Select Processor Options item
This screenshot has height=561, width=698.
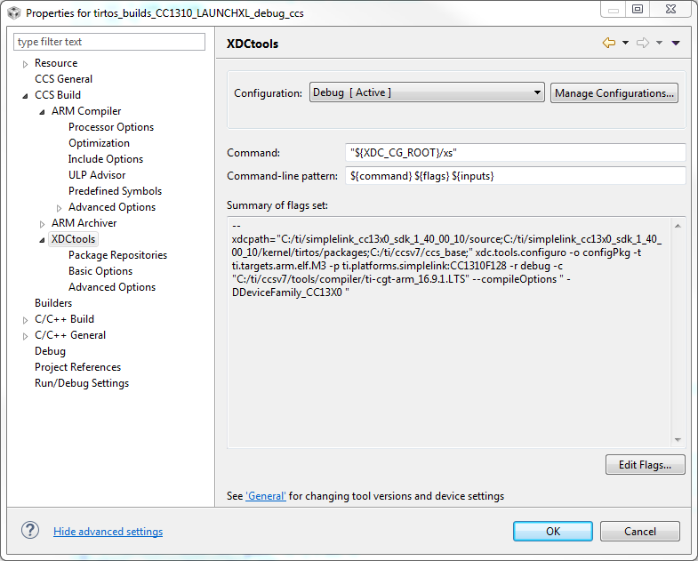(x=111, y=127)
